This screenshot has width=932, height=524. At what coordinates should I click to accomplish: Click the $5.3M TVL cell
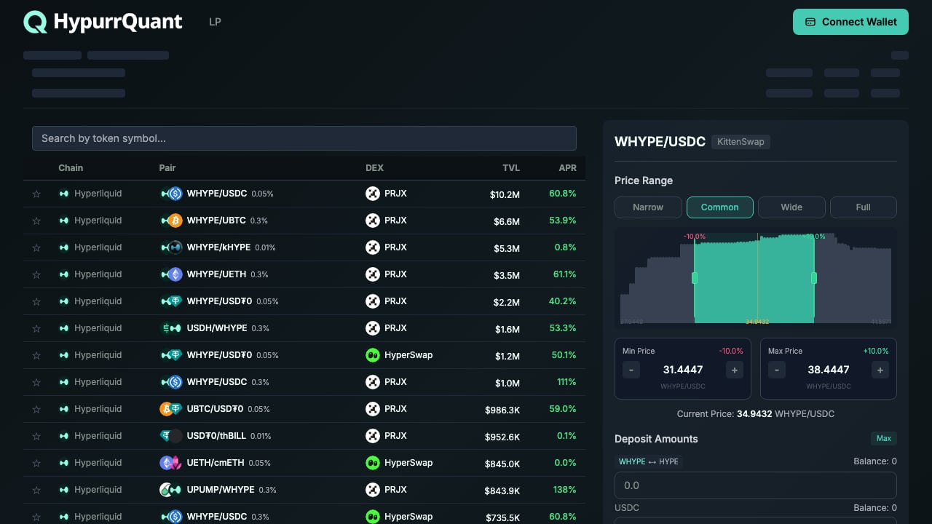(x=507, y=248)
